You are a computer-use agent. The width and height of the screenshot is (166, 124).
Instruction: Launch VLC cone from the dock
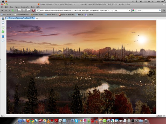[x=48, y=121]
